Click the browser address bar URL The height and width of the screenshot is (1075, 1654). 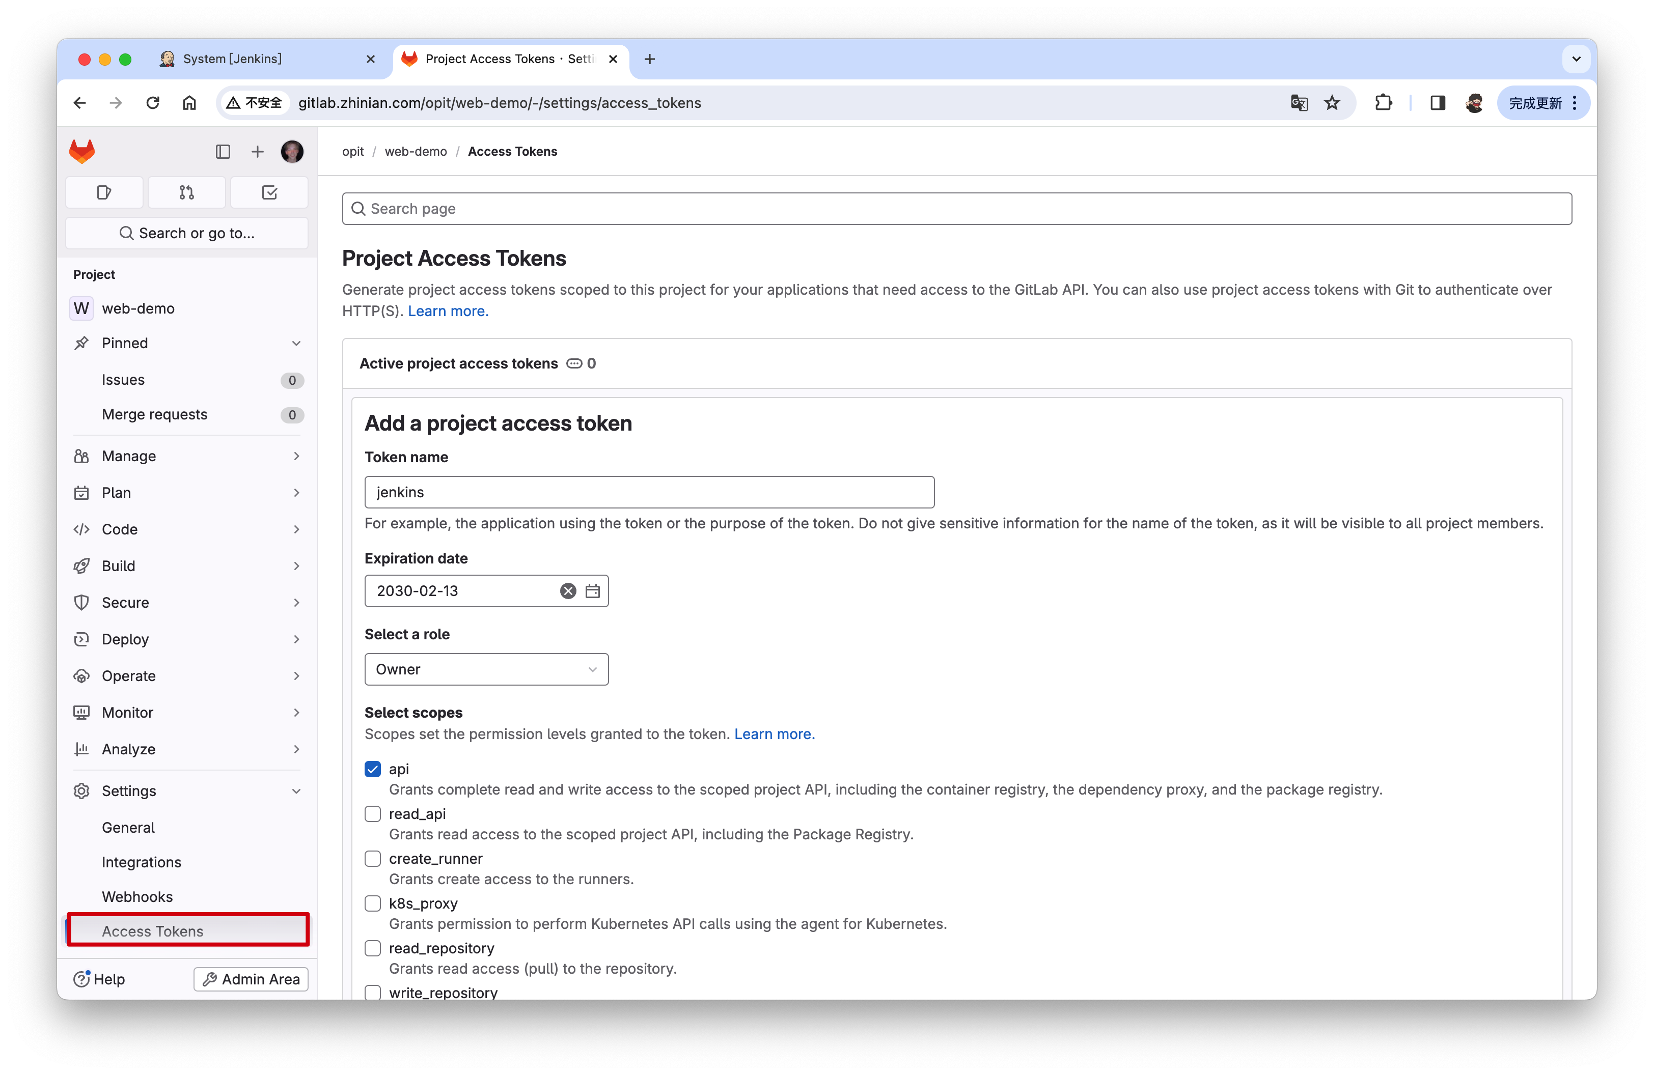tap(500, 103)
